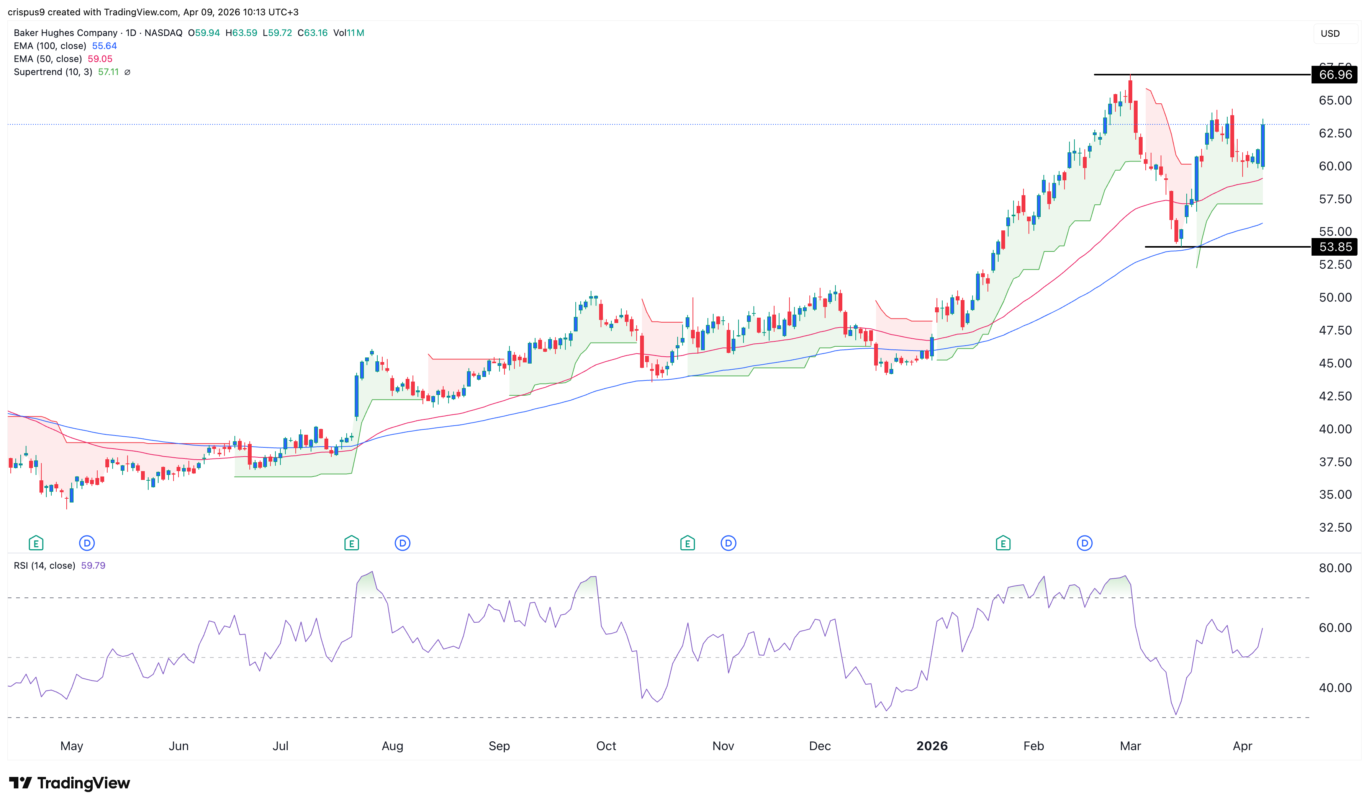Image resolution: width=1369 pixels, height=806 pixels.
Task: Click the TradingView logo
Action: point(70,783)
